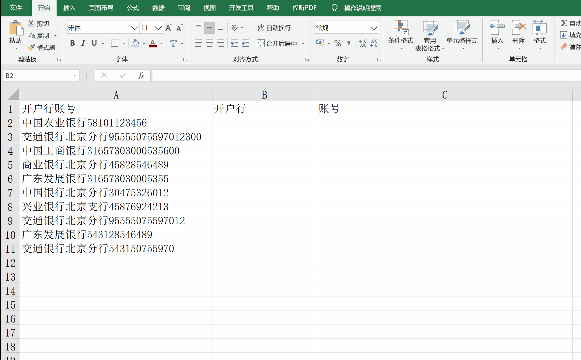Screen dimensions: 581x360
Task: Switch to the 插入 (Insert) tab
Action: tap(69, 8)
